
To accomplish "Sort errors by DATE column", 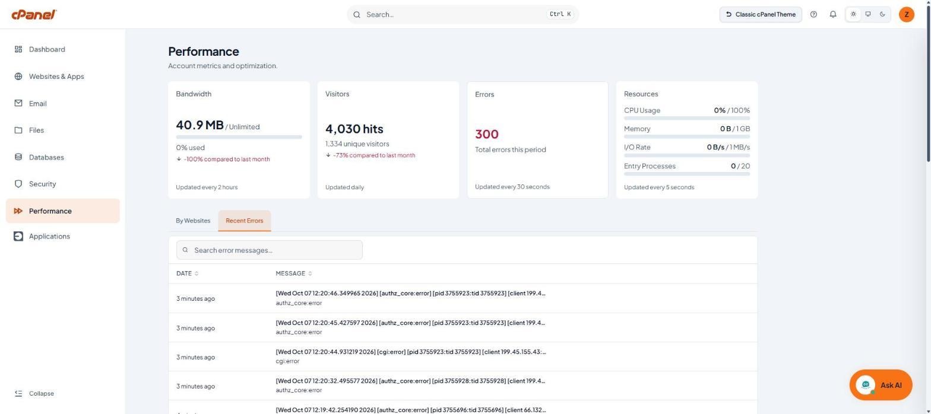I will 188,273.
